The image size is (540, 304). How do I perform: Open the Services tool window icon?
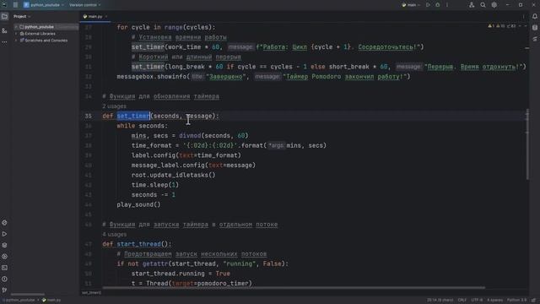pos(4,257)
